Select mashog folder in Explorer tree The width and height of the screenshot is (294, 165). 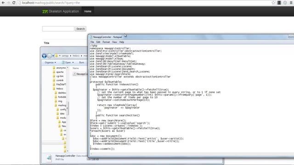pyautogui.click(x=60, y=105)
